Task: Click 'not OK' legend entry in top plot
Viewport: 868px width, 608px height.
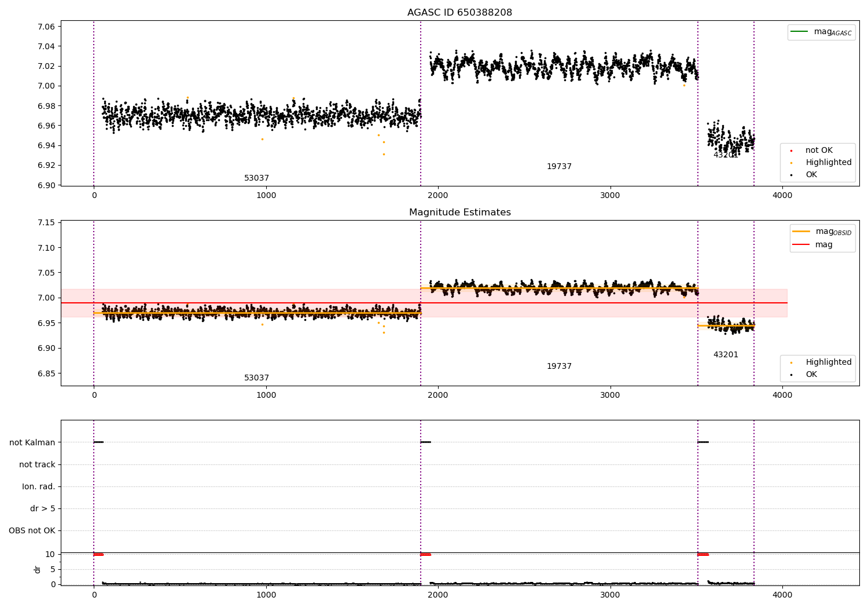Action: pyautogui.click(x=812, y=150)
